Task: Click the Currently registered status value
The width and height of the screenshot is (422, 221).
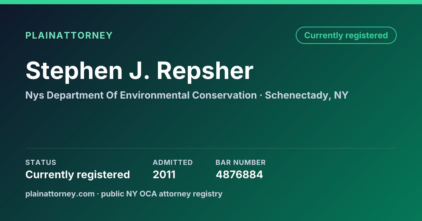Action: pyautogui.click(x=78, y=175)
